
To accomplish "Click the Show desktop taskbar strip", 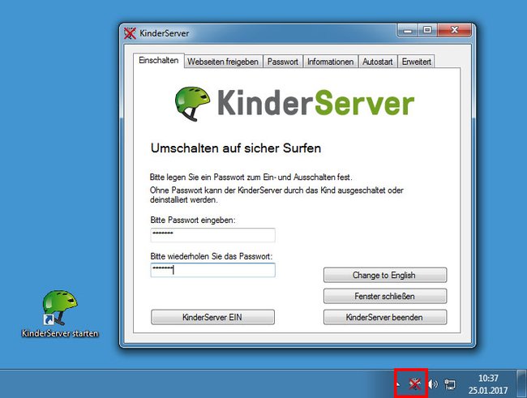I will click(x=521, y=384).
